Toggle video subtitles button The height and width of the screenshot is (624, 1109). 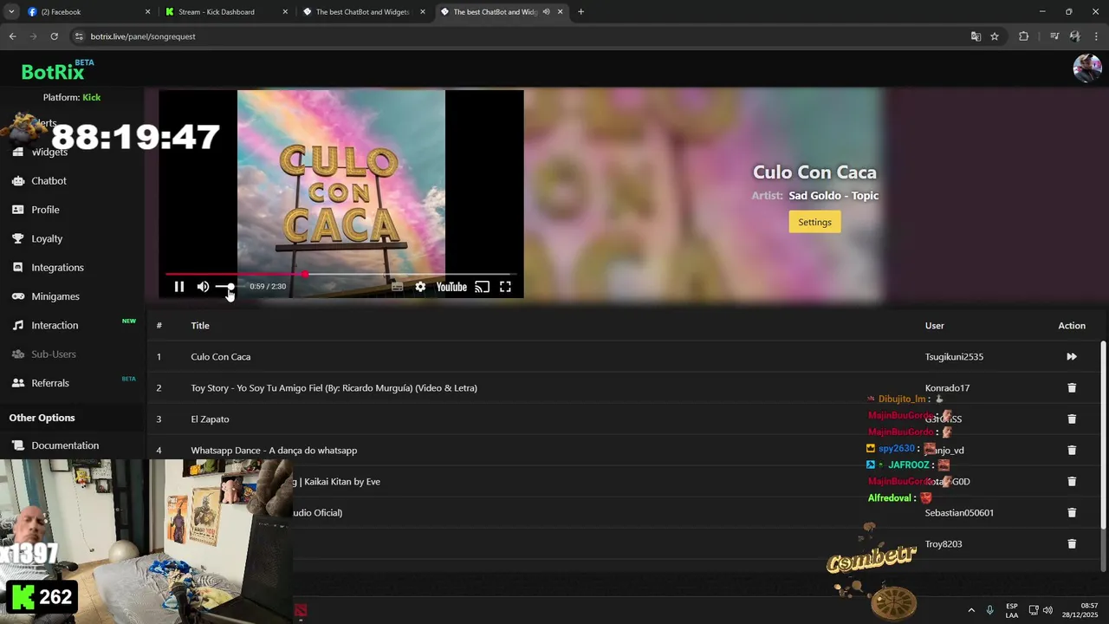pyautogui.click(x=397, y=287)
